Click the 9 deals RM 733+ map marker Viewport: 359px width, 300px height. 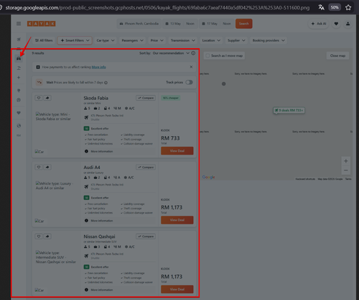point(289,110)
